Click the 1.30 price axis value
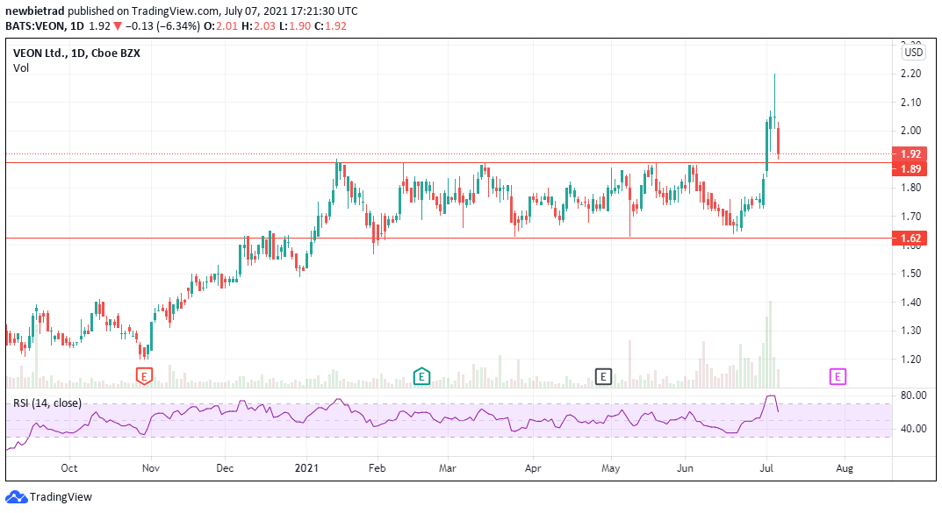942x513 pixels. pyautogui.click(x=910, y=330)
